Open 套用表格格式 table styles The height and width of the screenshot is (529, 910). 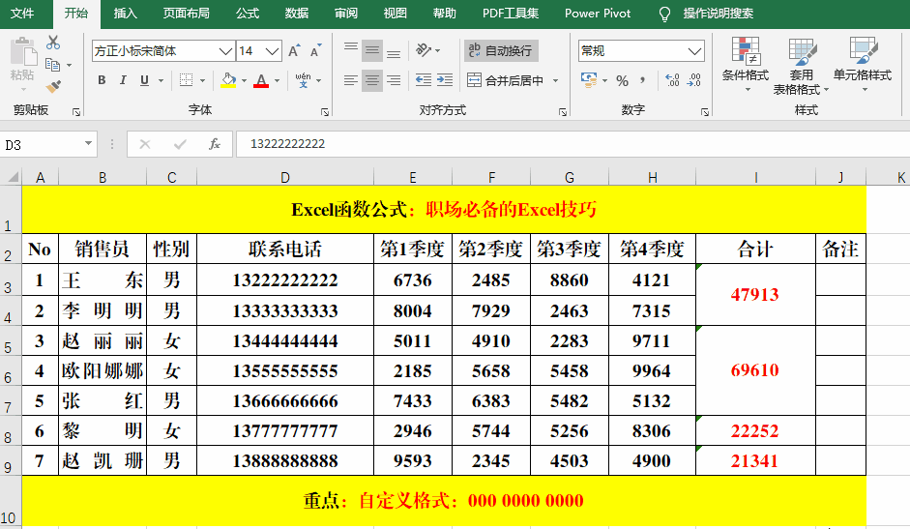pos(802,66)
